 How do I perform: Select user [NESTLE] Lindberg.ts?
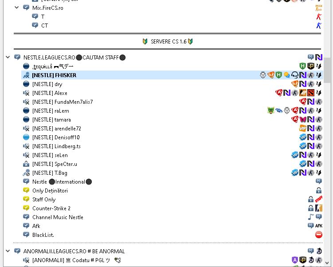click(56, 146)
